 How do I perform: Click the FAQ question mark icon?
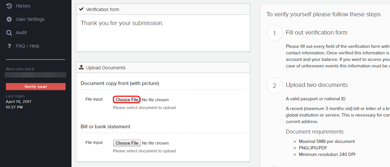pyautogui.click(x=9, y=46)
